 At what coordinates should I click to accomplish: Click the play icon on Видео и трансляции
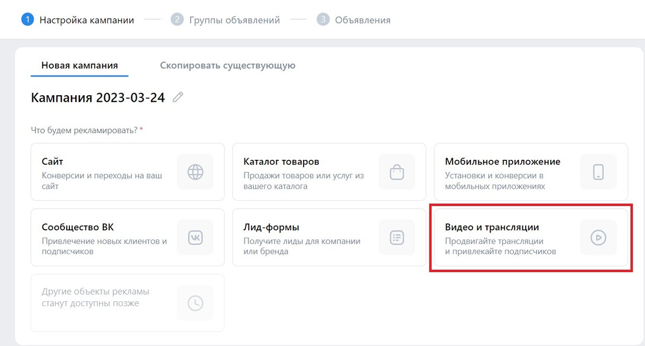coord(598,237)
